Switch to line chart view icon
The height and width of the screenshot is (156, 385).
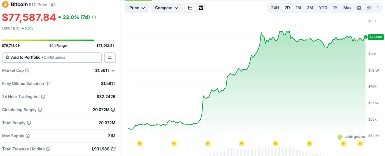(x=190, y=8)
